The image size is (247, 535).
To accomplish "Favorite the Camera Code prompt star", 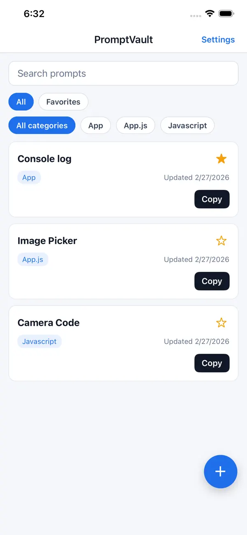I will [x=221, y=322].
